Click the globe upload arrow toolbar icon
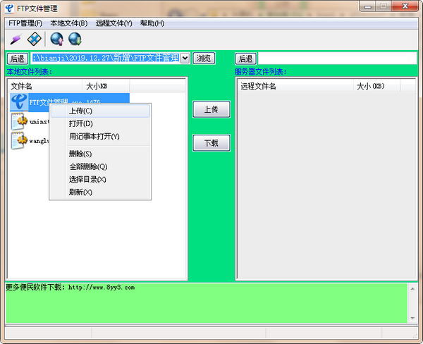The width and height of the screenshot is (423, 344). (56, 38)
